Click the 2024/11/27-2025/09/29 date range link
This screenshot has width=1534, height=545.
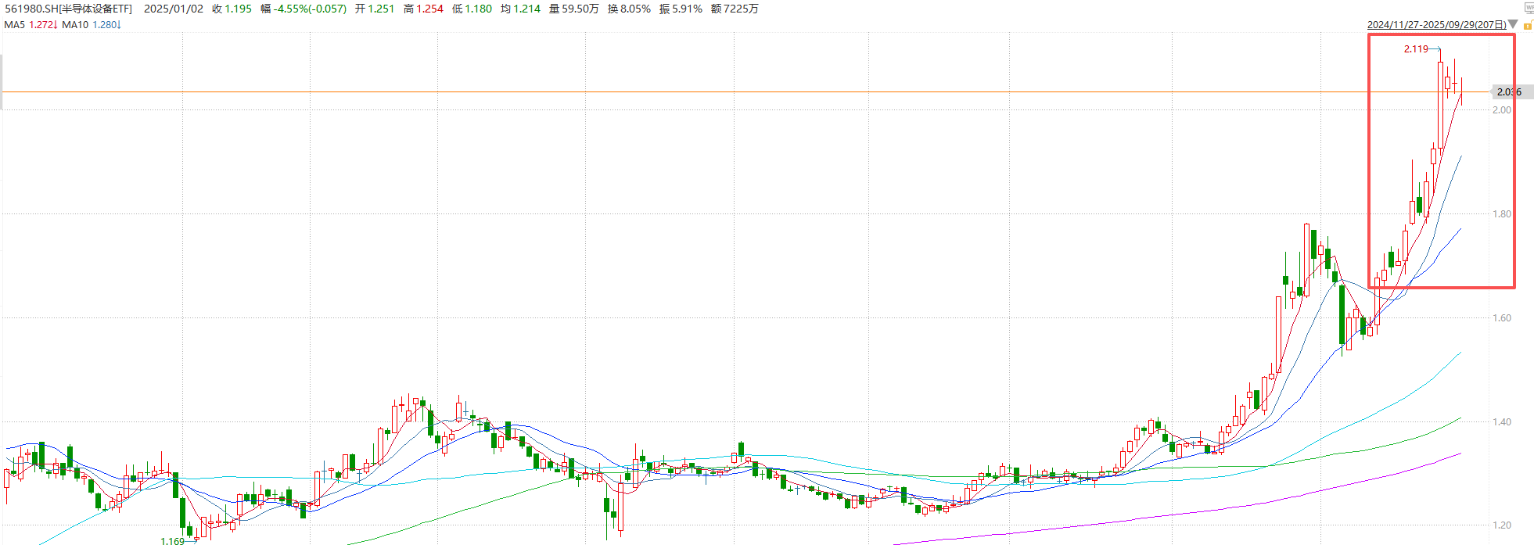(x=1436, y=25)
